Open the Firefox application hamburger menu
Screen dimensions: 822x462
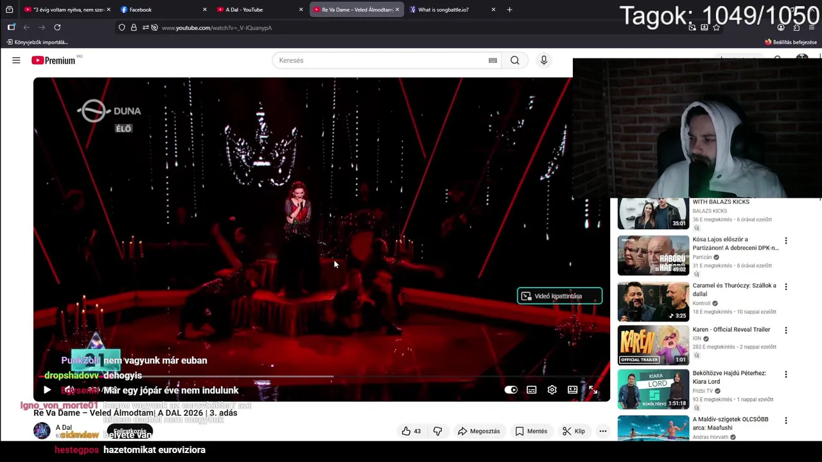(x=812, y=28)
